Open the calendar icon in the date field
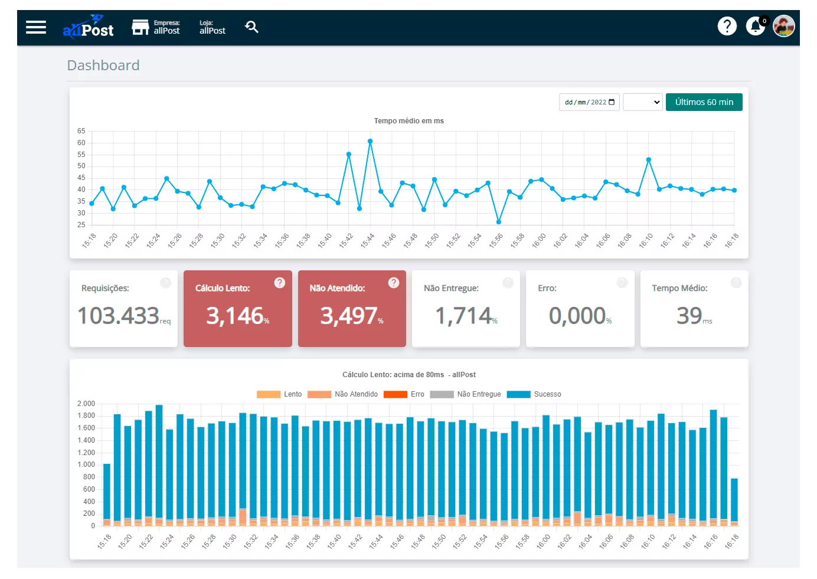 [x=612, y=102]
